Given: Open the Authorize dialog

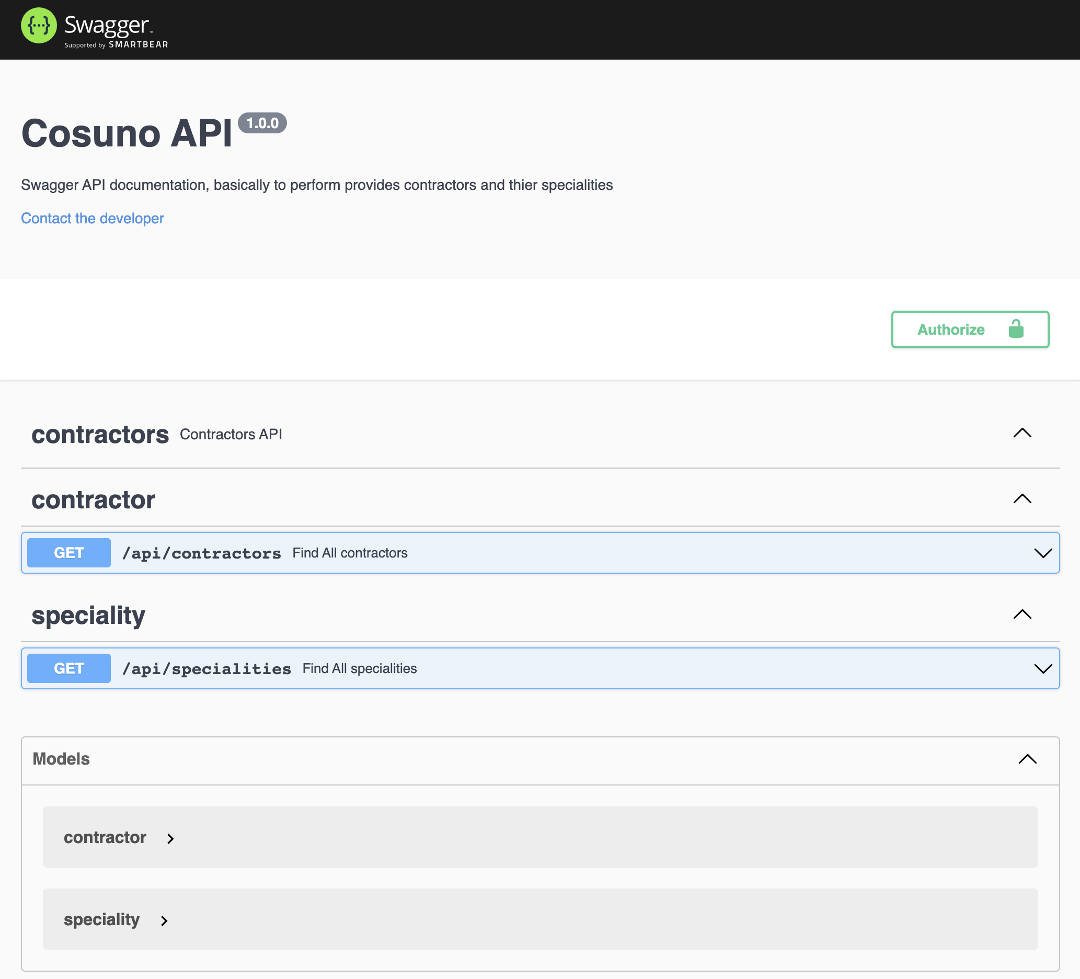Looking at the screenshot, I should point(970,329).
